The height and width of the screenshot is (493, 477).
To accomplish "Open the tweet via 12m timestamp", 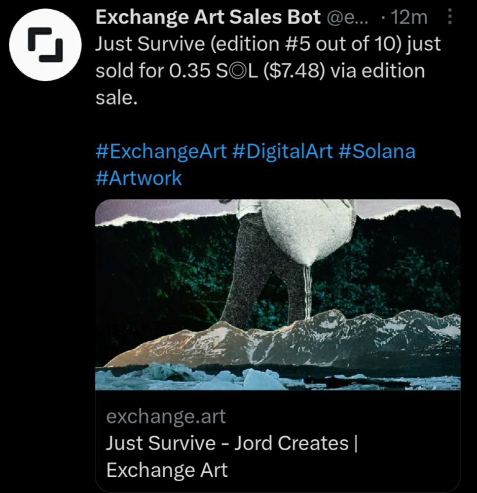I will pos(408,17).
